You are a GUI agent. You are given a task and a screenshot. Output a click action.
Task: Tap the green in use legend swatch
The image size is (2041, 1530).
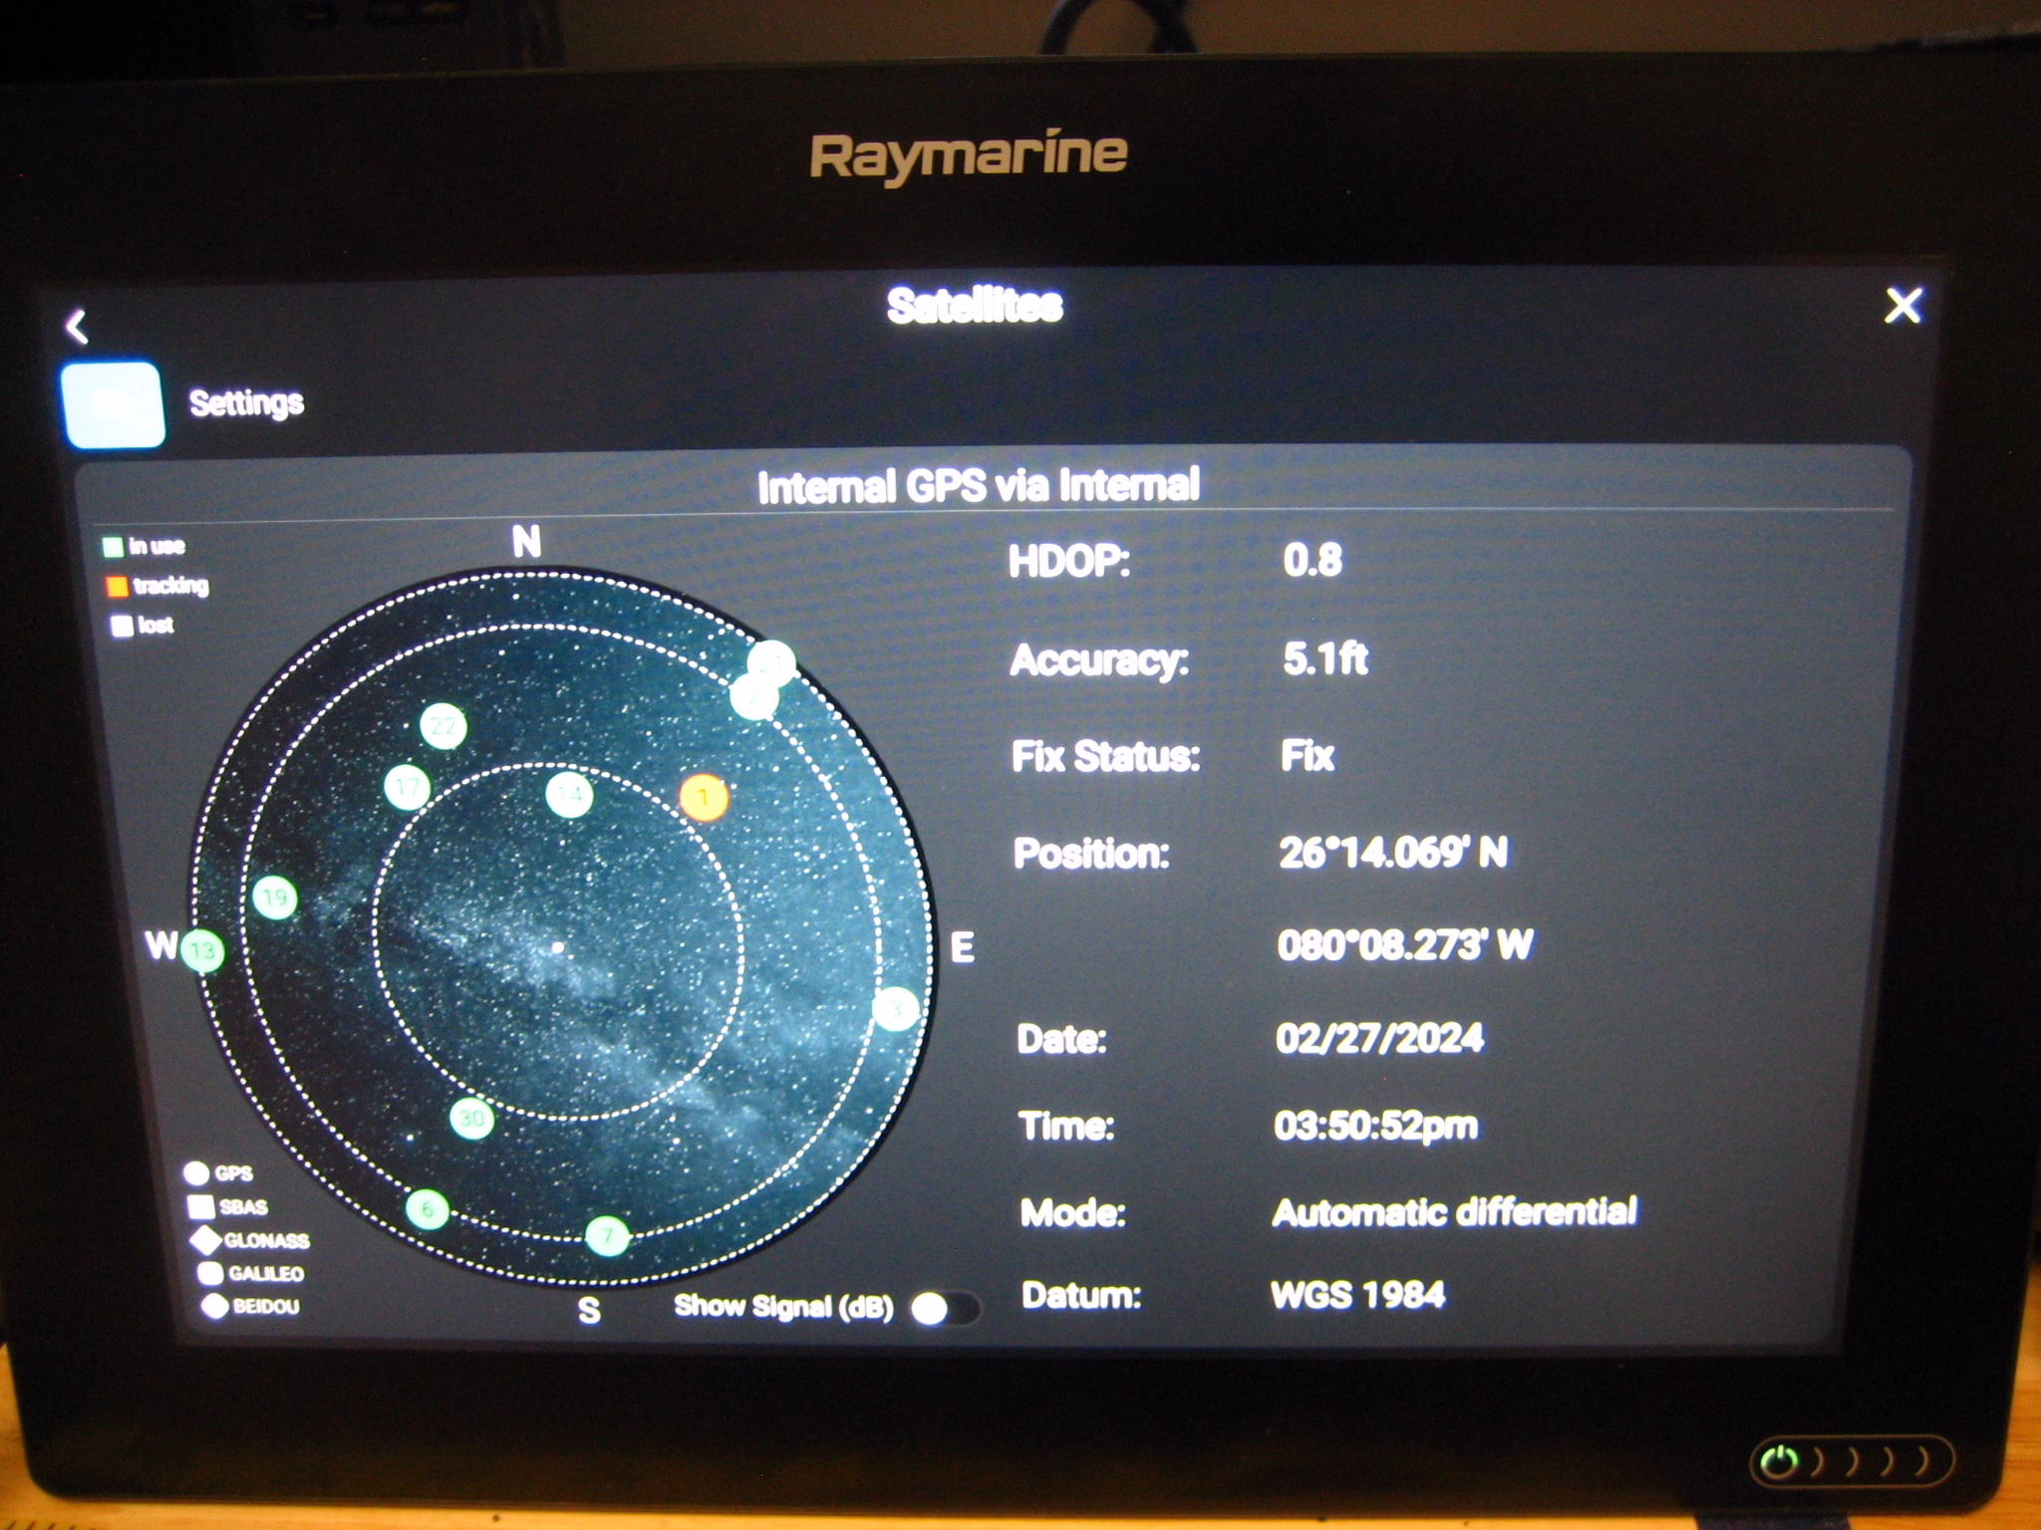113,546
